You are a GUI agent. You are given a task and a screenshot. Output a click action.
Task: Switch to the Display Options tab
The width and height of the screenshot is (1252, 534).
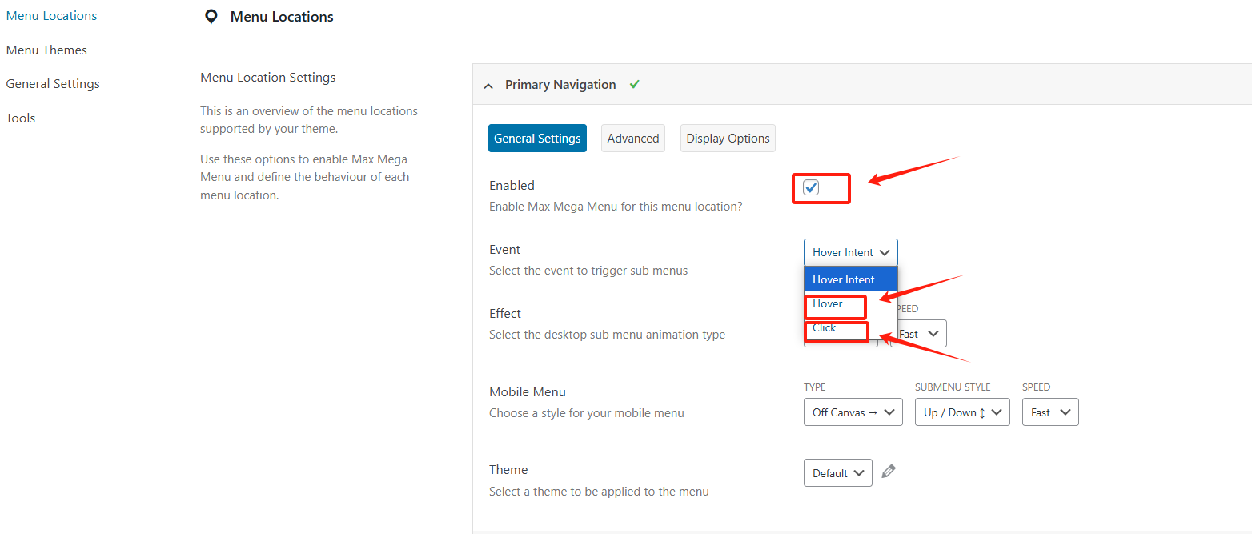pyautogui.click(x=728, y=139)
